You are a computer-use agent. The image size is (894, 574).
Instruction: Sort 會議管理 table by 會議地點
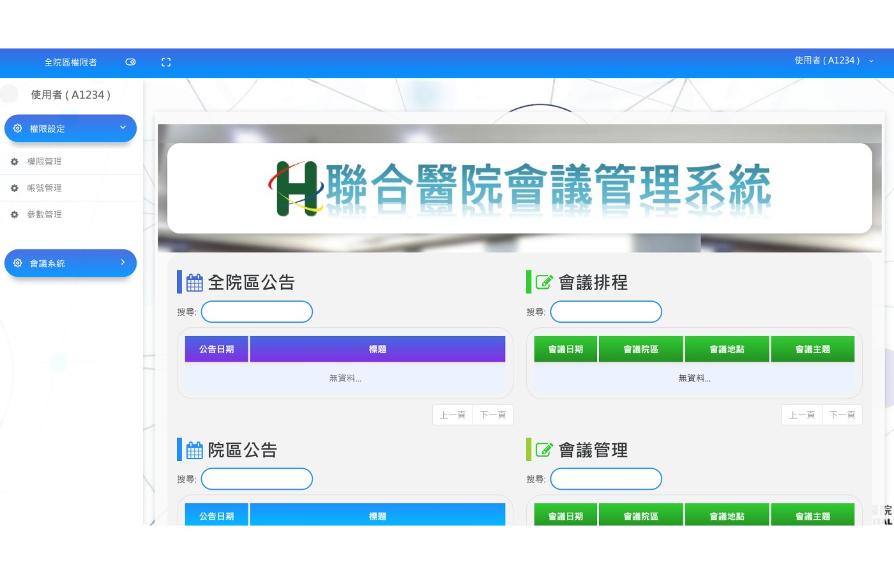pos(727,515)
